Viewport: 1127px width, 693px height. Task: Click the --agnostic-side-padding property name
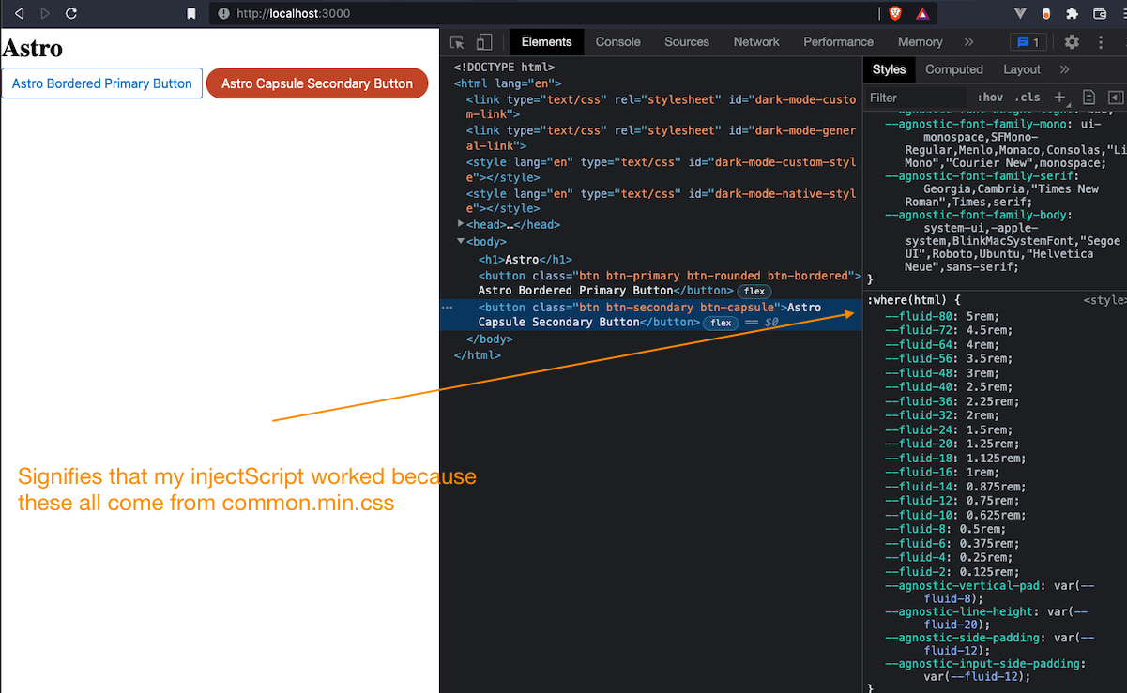click(965, 638)
